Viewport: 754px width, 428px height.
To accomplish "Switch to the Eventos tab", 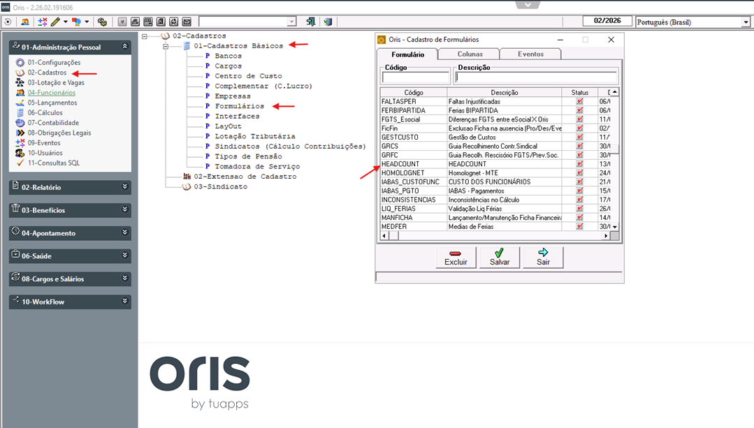I will tap(530, 54).
